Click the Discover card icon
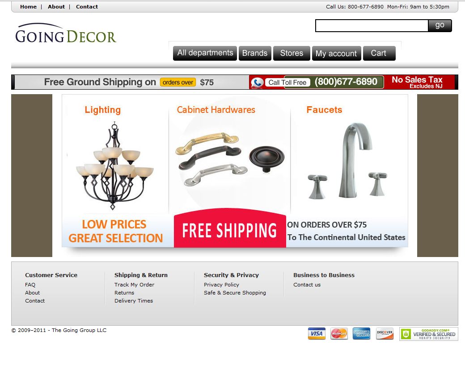 [385, 334]
